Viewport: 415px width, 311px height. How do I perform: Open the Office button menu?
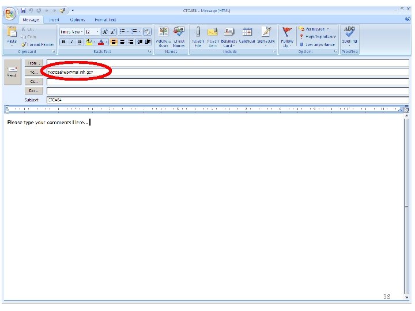(x=10, y=14)
